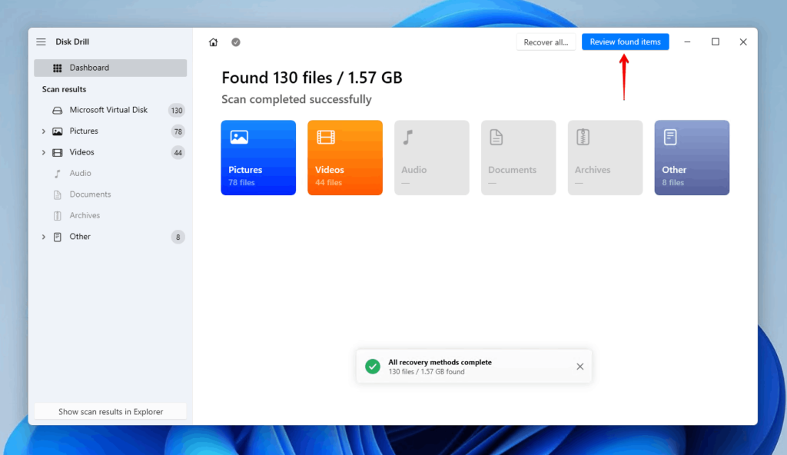Expand the Videos category in the sidebar

43,152
